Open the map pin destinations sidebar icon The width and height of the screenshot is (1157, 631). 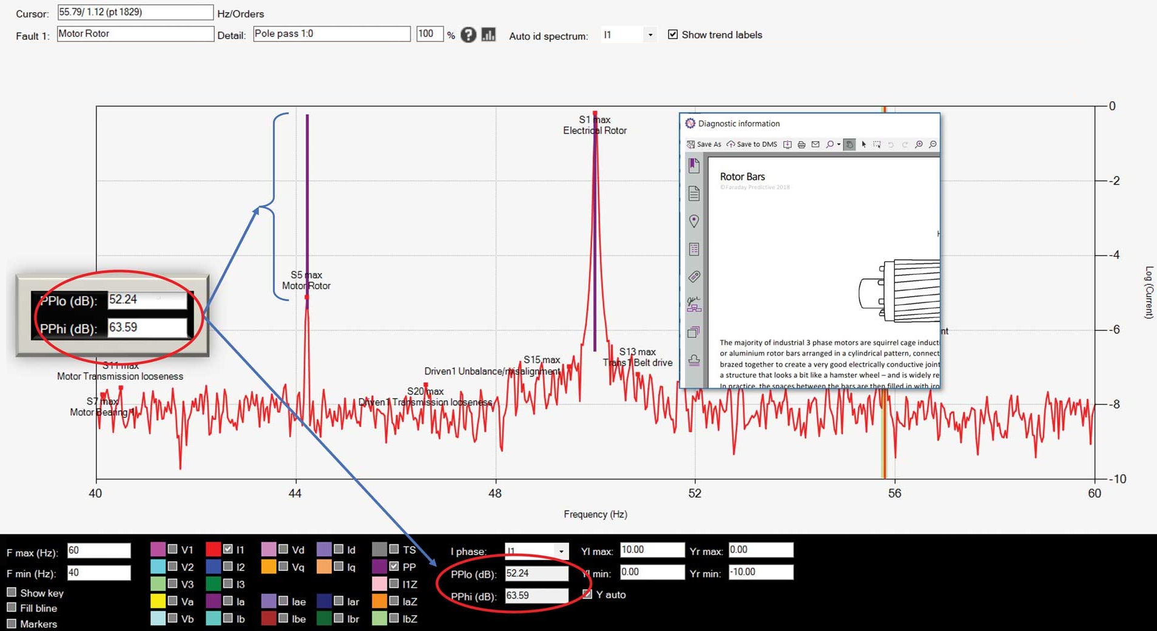694,221
